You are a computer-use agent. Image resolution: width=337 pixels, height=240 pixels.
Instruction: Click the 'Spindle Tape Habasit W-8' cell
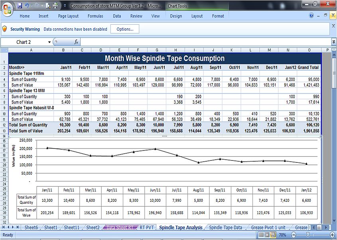click(x=31, y=108)
